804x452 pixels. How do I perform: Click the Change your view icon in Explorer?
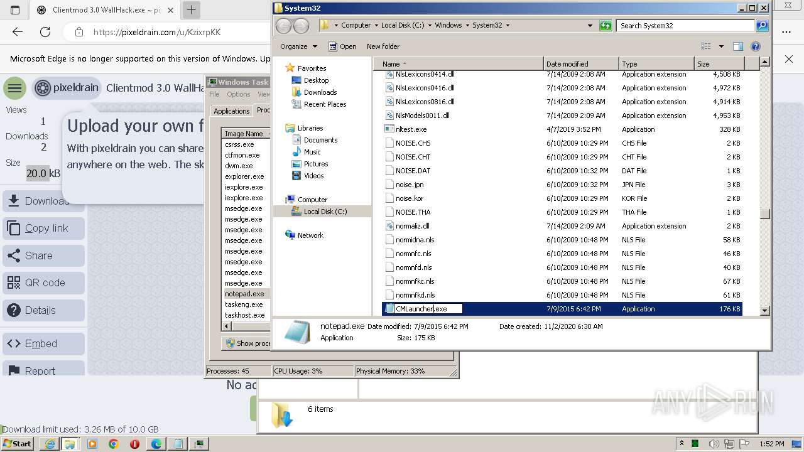706,46
